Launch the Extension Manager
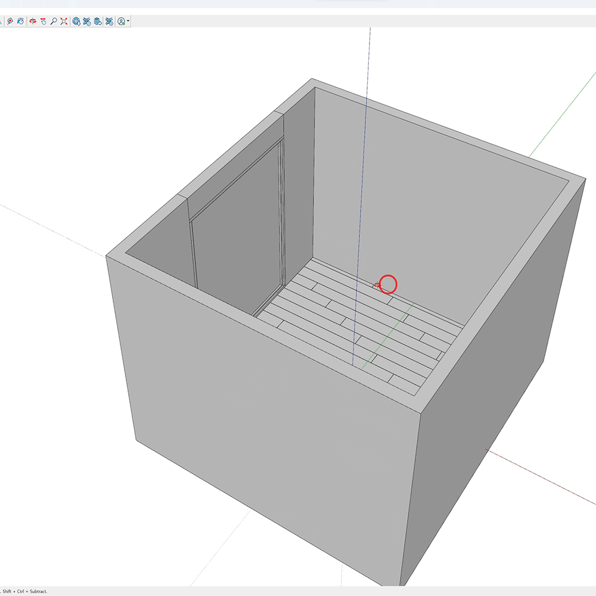 (x=109, y=21)
